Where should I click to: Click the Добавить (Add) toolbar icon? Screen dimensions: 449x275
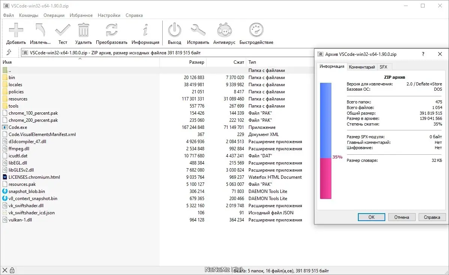[16, 30]
